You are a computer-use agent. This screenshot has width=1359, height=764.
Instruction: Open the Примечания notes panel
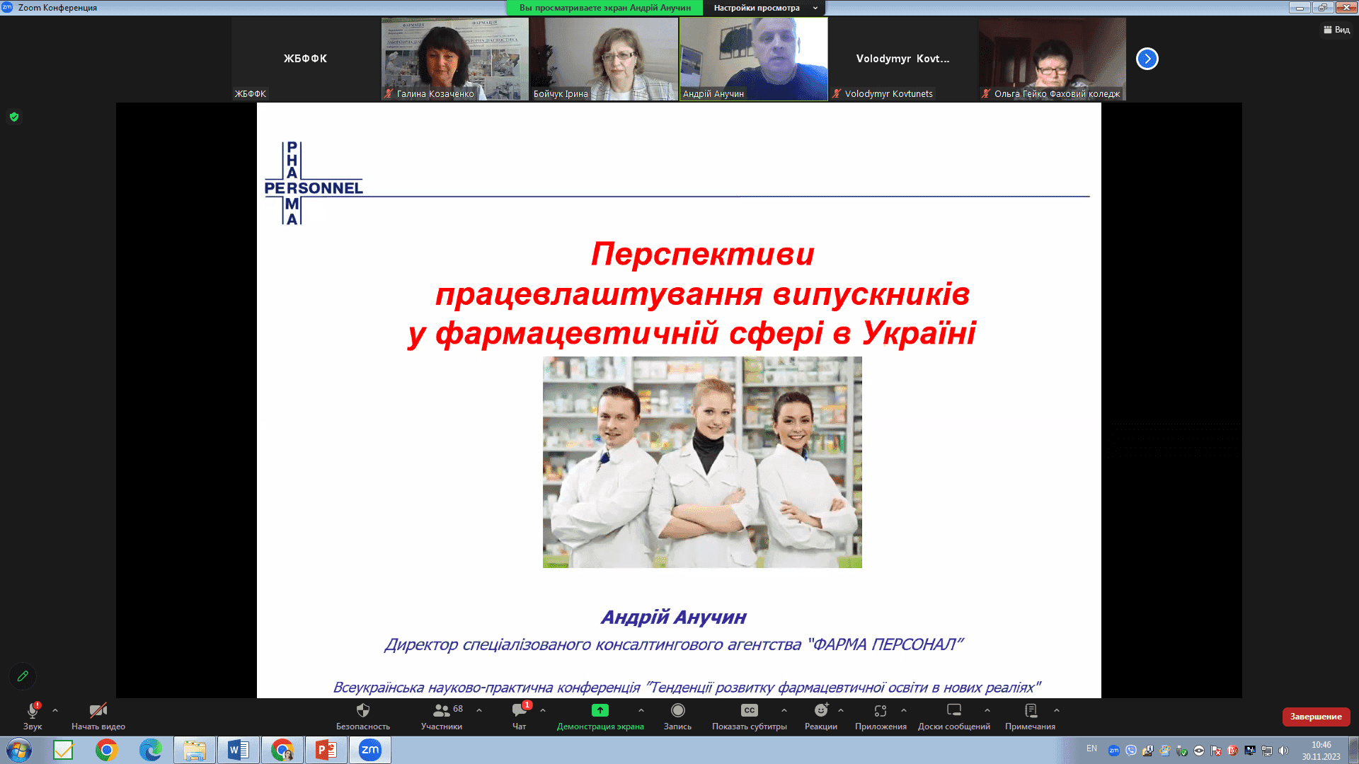pyautogui.click(x=1031, y=716)
